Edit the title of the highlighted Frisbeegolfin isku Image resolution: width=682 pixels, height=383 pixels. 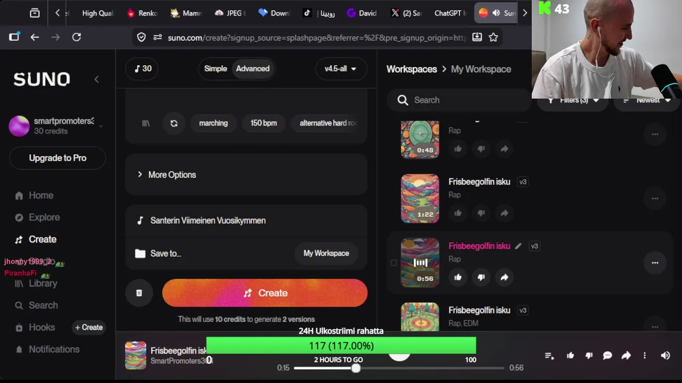(518, 246)
